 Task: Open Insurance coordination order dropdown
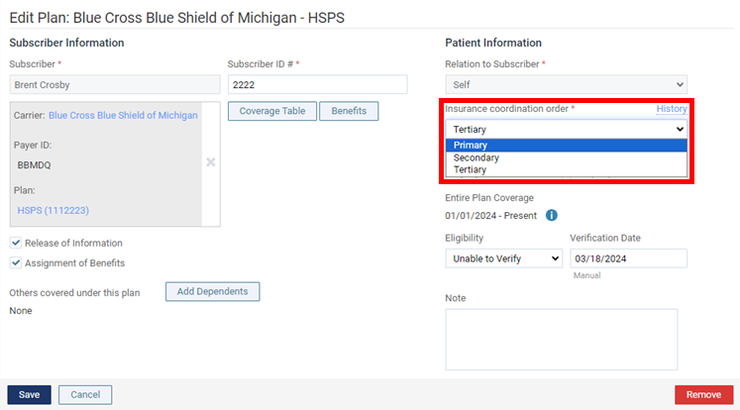coord(566,129)
